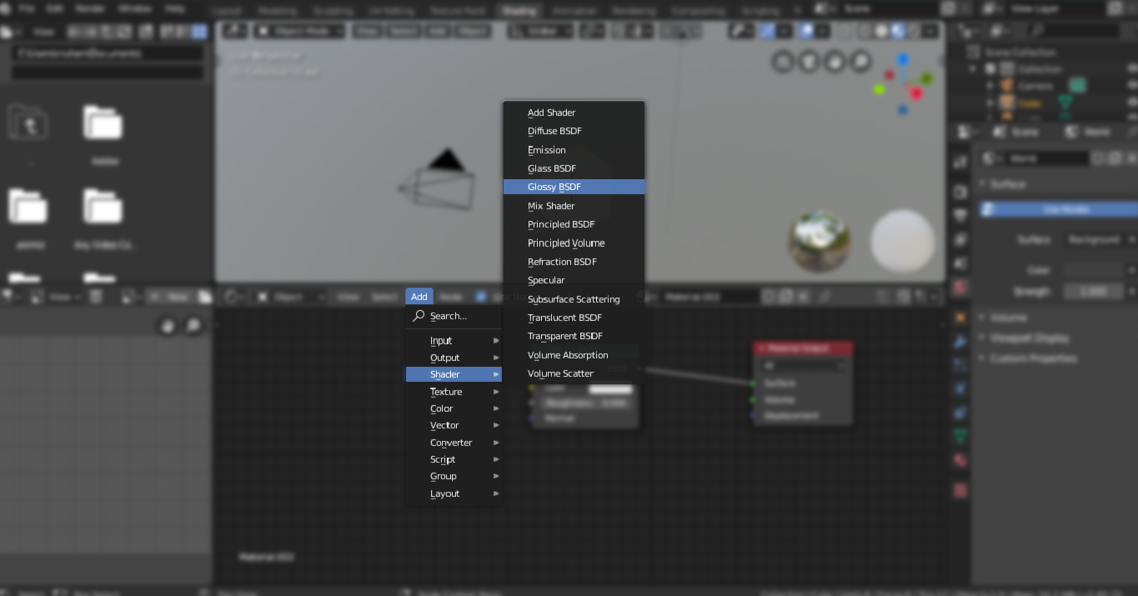Open the Layout submenu
Viewport: 1138px width, 596px height.
tap(454, 493)
